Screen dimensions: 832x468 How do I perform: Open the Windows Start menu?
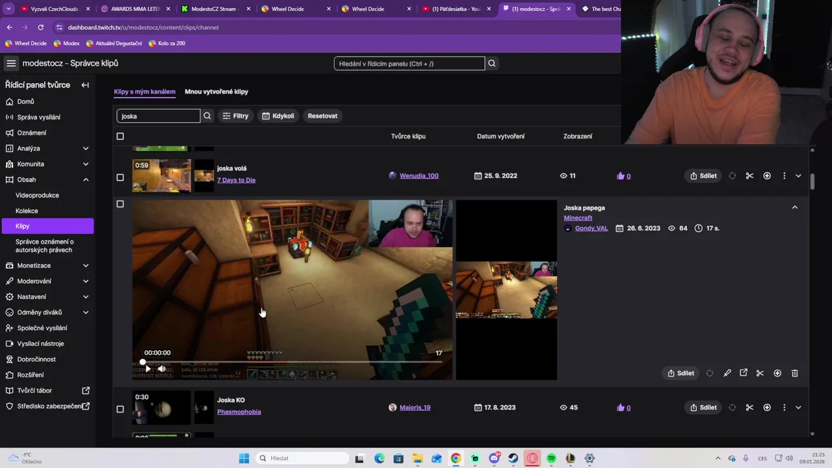tap(244, 458)
